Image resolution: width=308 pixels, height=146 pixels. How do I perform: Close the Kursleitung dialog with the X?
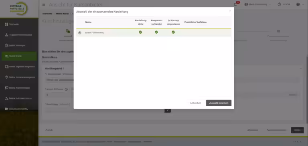pos(230,11)
